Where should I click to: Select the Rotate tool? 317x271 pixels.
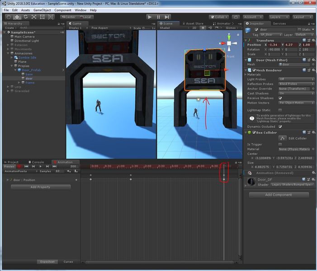click(x=25, y=17)
